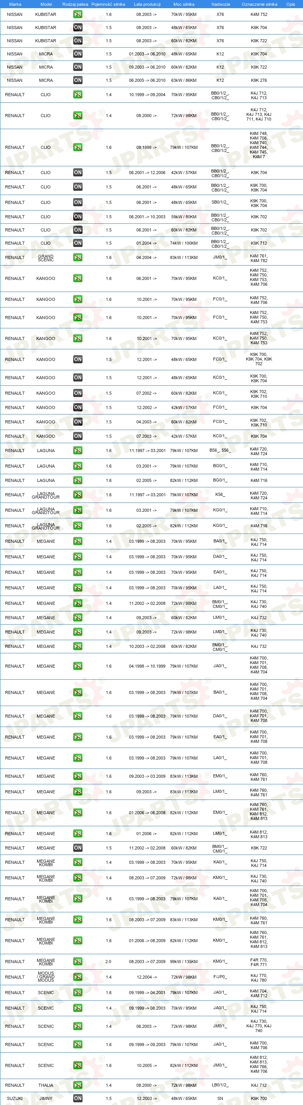Click petrol icon in GRAND SCENIC row

(x=77, y=257)
